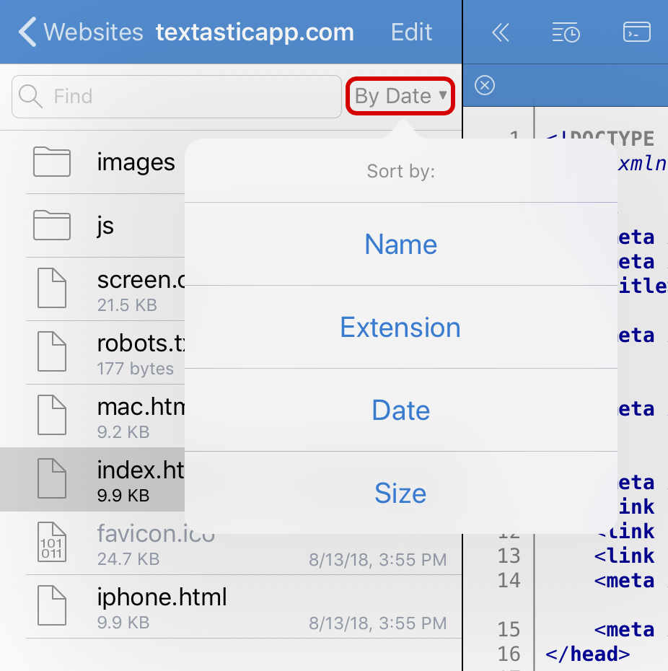Open the recent files list icon
Viewport: 668px width, 671px height.
coord(566,32)
